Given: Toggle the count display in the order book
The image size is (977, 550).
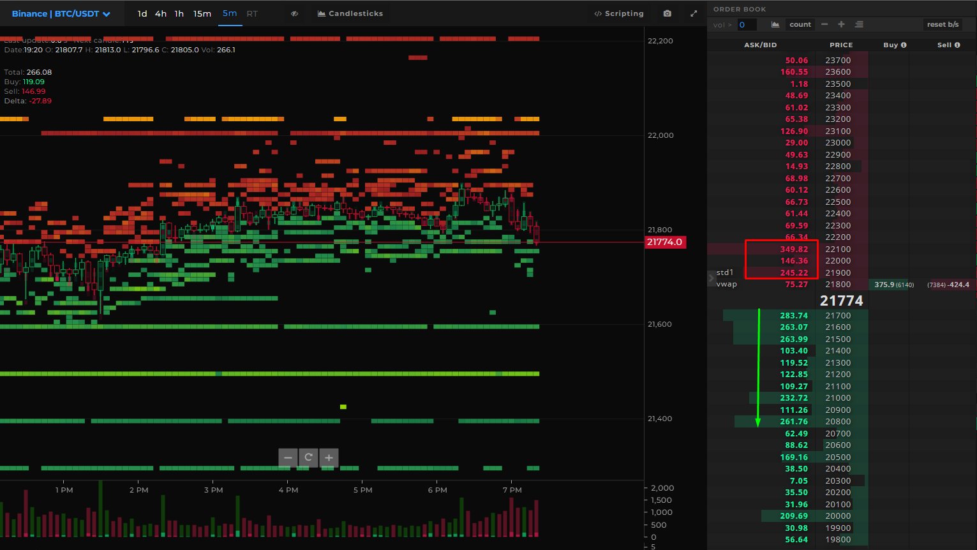Looking at the screenshot, I should pyautogui.click(x=801, y=24).
